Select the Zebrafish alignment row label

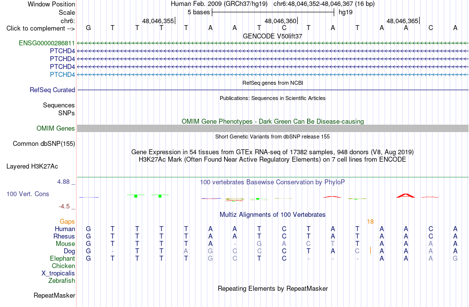click(62, 281)
